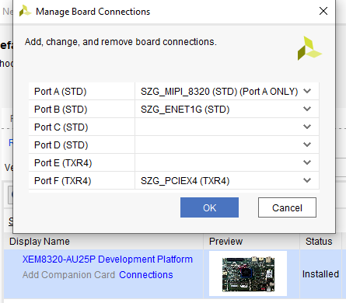This screenshot has width=346, height=303.
Task: Select the Port C (STD) label
Action: click(x=61, y=127)
